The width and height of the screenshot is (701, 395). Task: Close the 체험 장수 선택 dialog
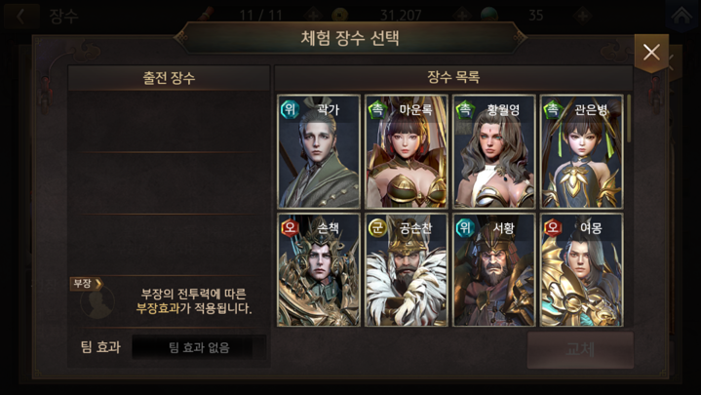(651, 53)
